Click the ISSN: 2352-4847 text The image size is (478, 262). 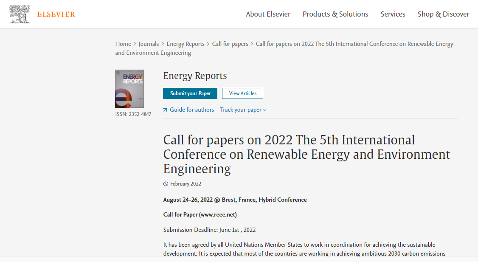[133, 114]
